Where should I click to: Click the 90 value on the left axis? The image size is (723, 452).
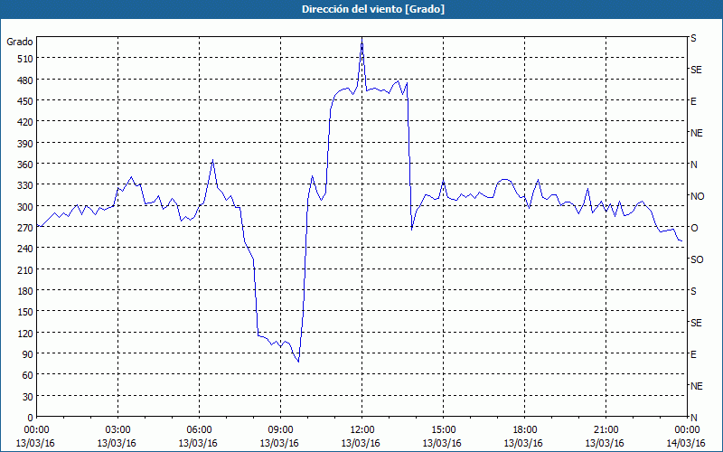27,354
